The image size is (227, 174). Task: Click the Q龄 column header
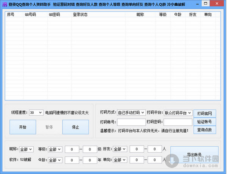[178, 15]
